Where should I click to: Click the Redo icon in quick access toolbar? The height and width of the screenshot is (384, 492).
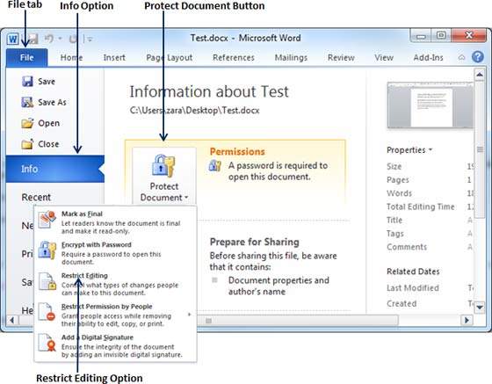click(74, 39)
